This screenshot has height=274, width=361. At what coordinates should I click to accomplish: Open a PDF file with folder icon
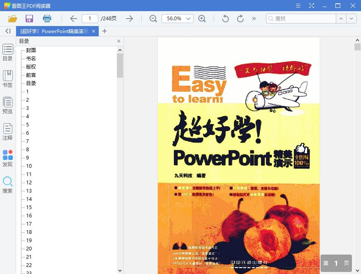tap(13, 19)
